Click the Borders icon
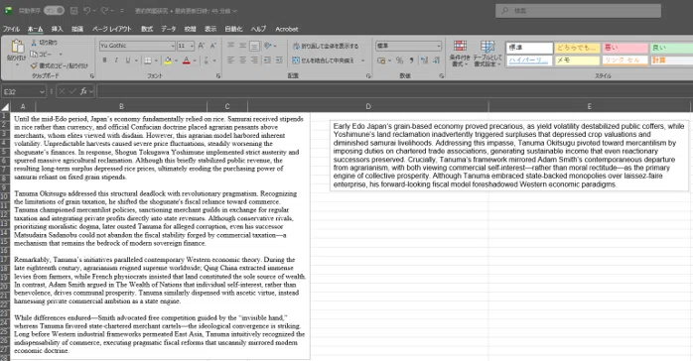 [148, 60]
